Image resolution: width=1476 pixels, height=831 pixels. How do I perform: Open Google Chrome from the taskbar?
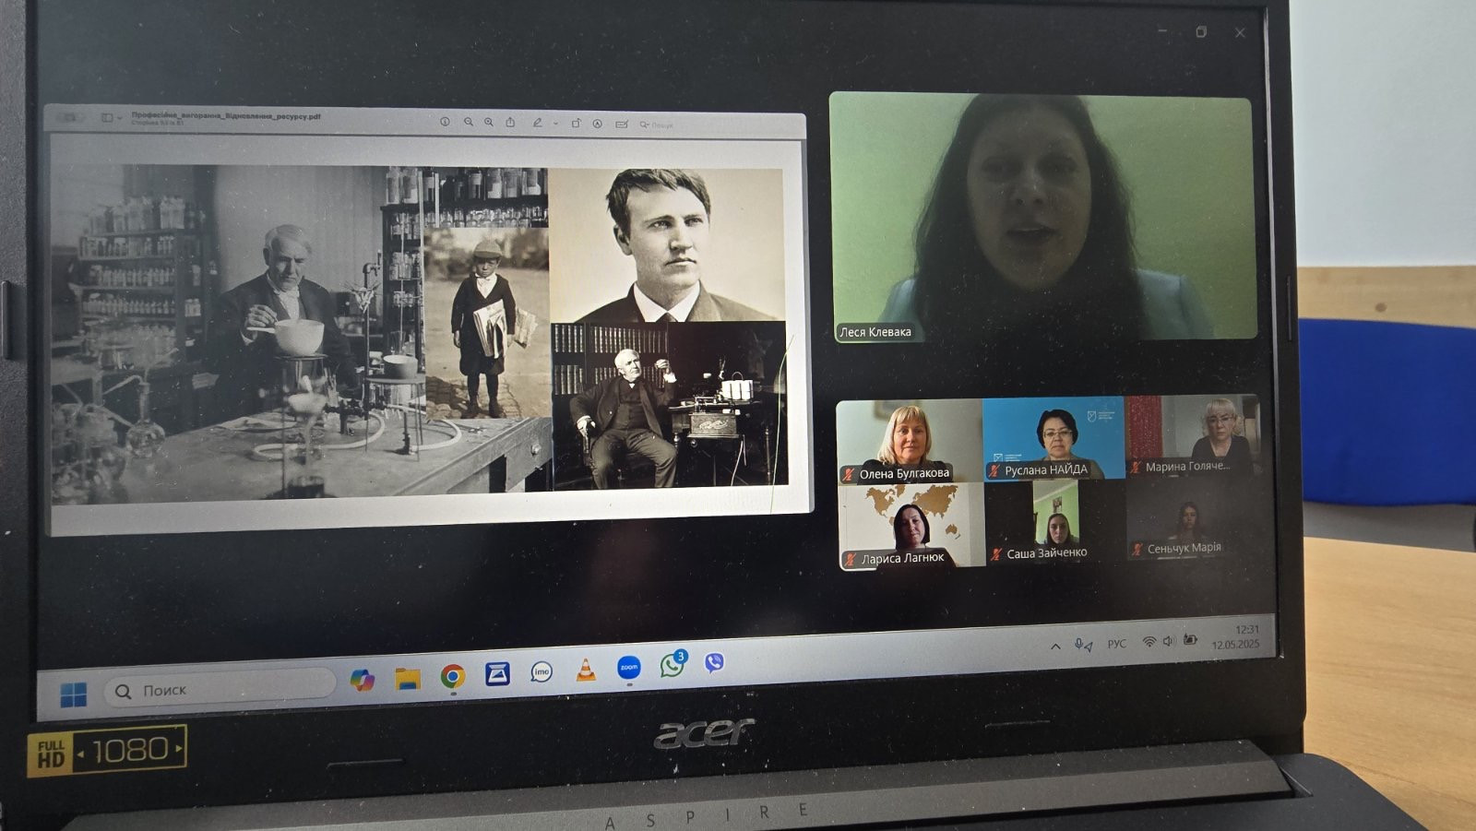click(x=452, y=677)
